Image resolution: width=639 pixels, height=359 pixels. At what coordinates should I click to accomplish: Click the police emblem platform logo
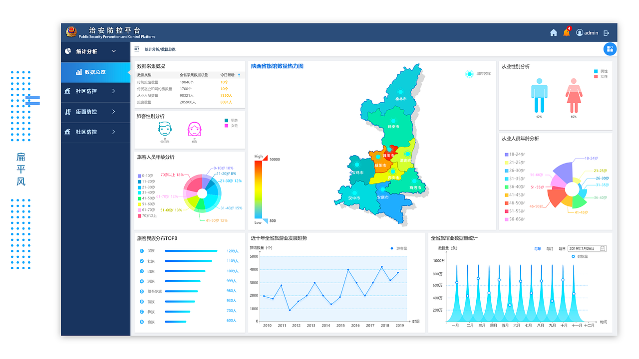pos(71,32)
